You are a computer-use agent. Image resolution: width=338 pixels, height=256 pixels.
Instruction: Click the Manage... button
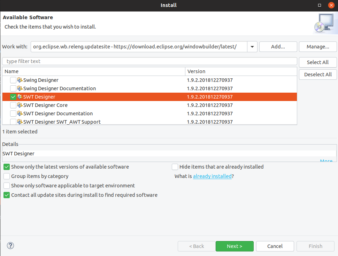click(318, 47)
